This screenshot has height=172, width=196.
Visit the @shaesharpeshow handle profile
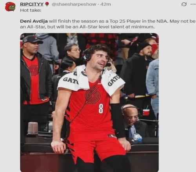click(74, 4)
